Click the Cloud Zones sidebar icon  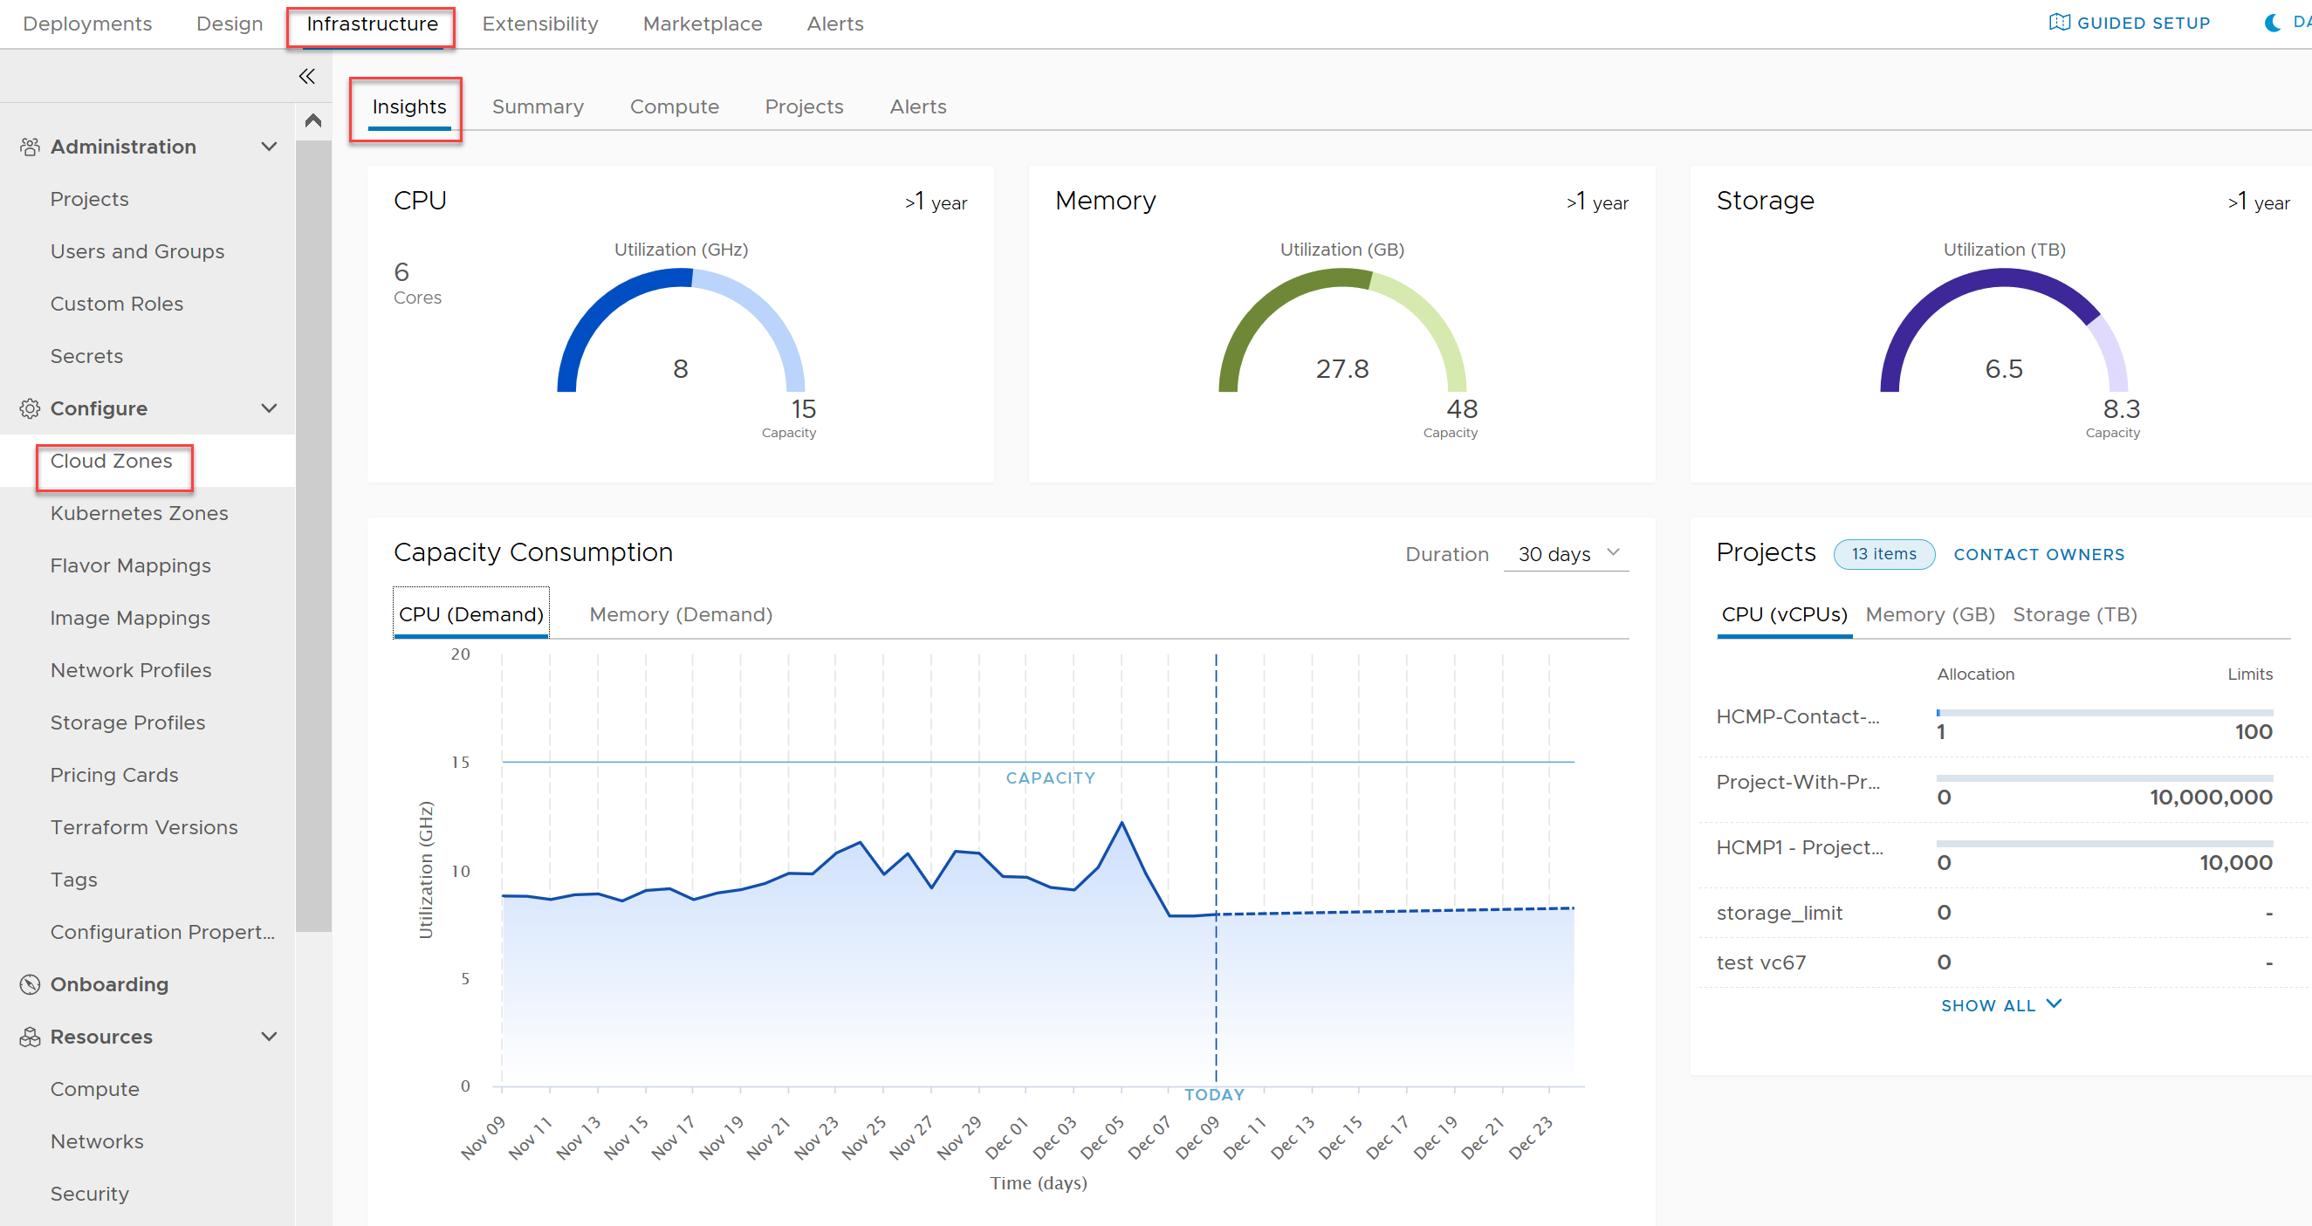pos(113,460)
